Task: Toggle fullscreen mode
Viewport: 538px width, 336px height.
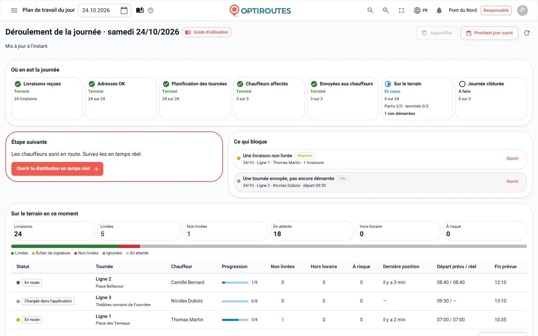Action: [x=401, y=10]
